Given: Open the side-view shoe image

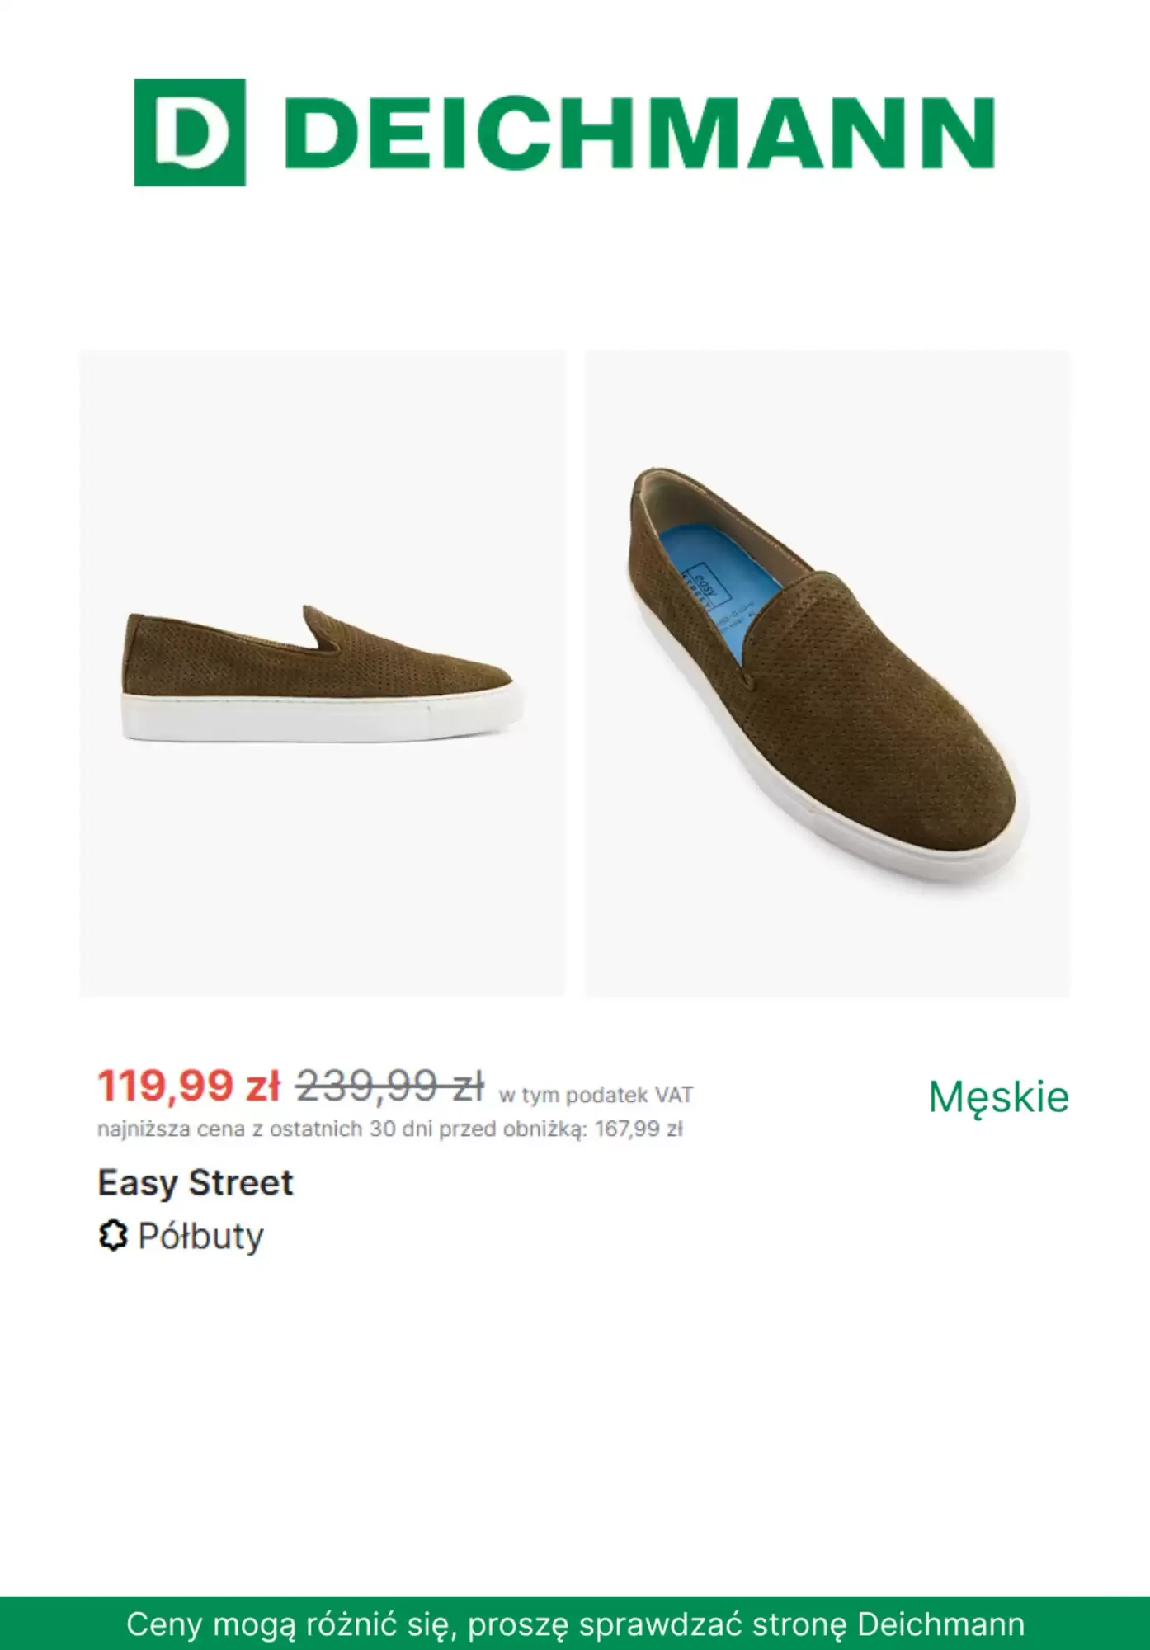Looking at the screenshot, I should pos(323,673).
